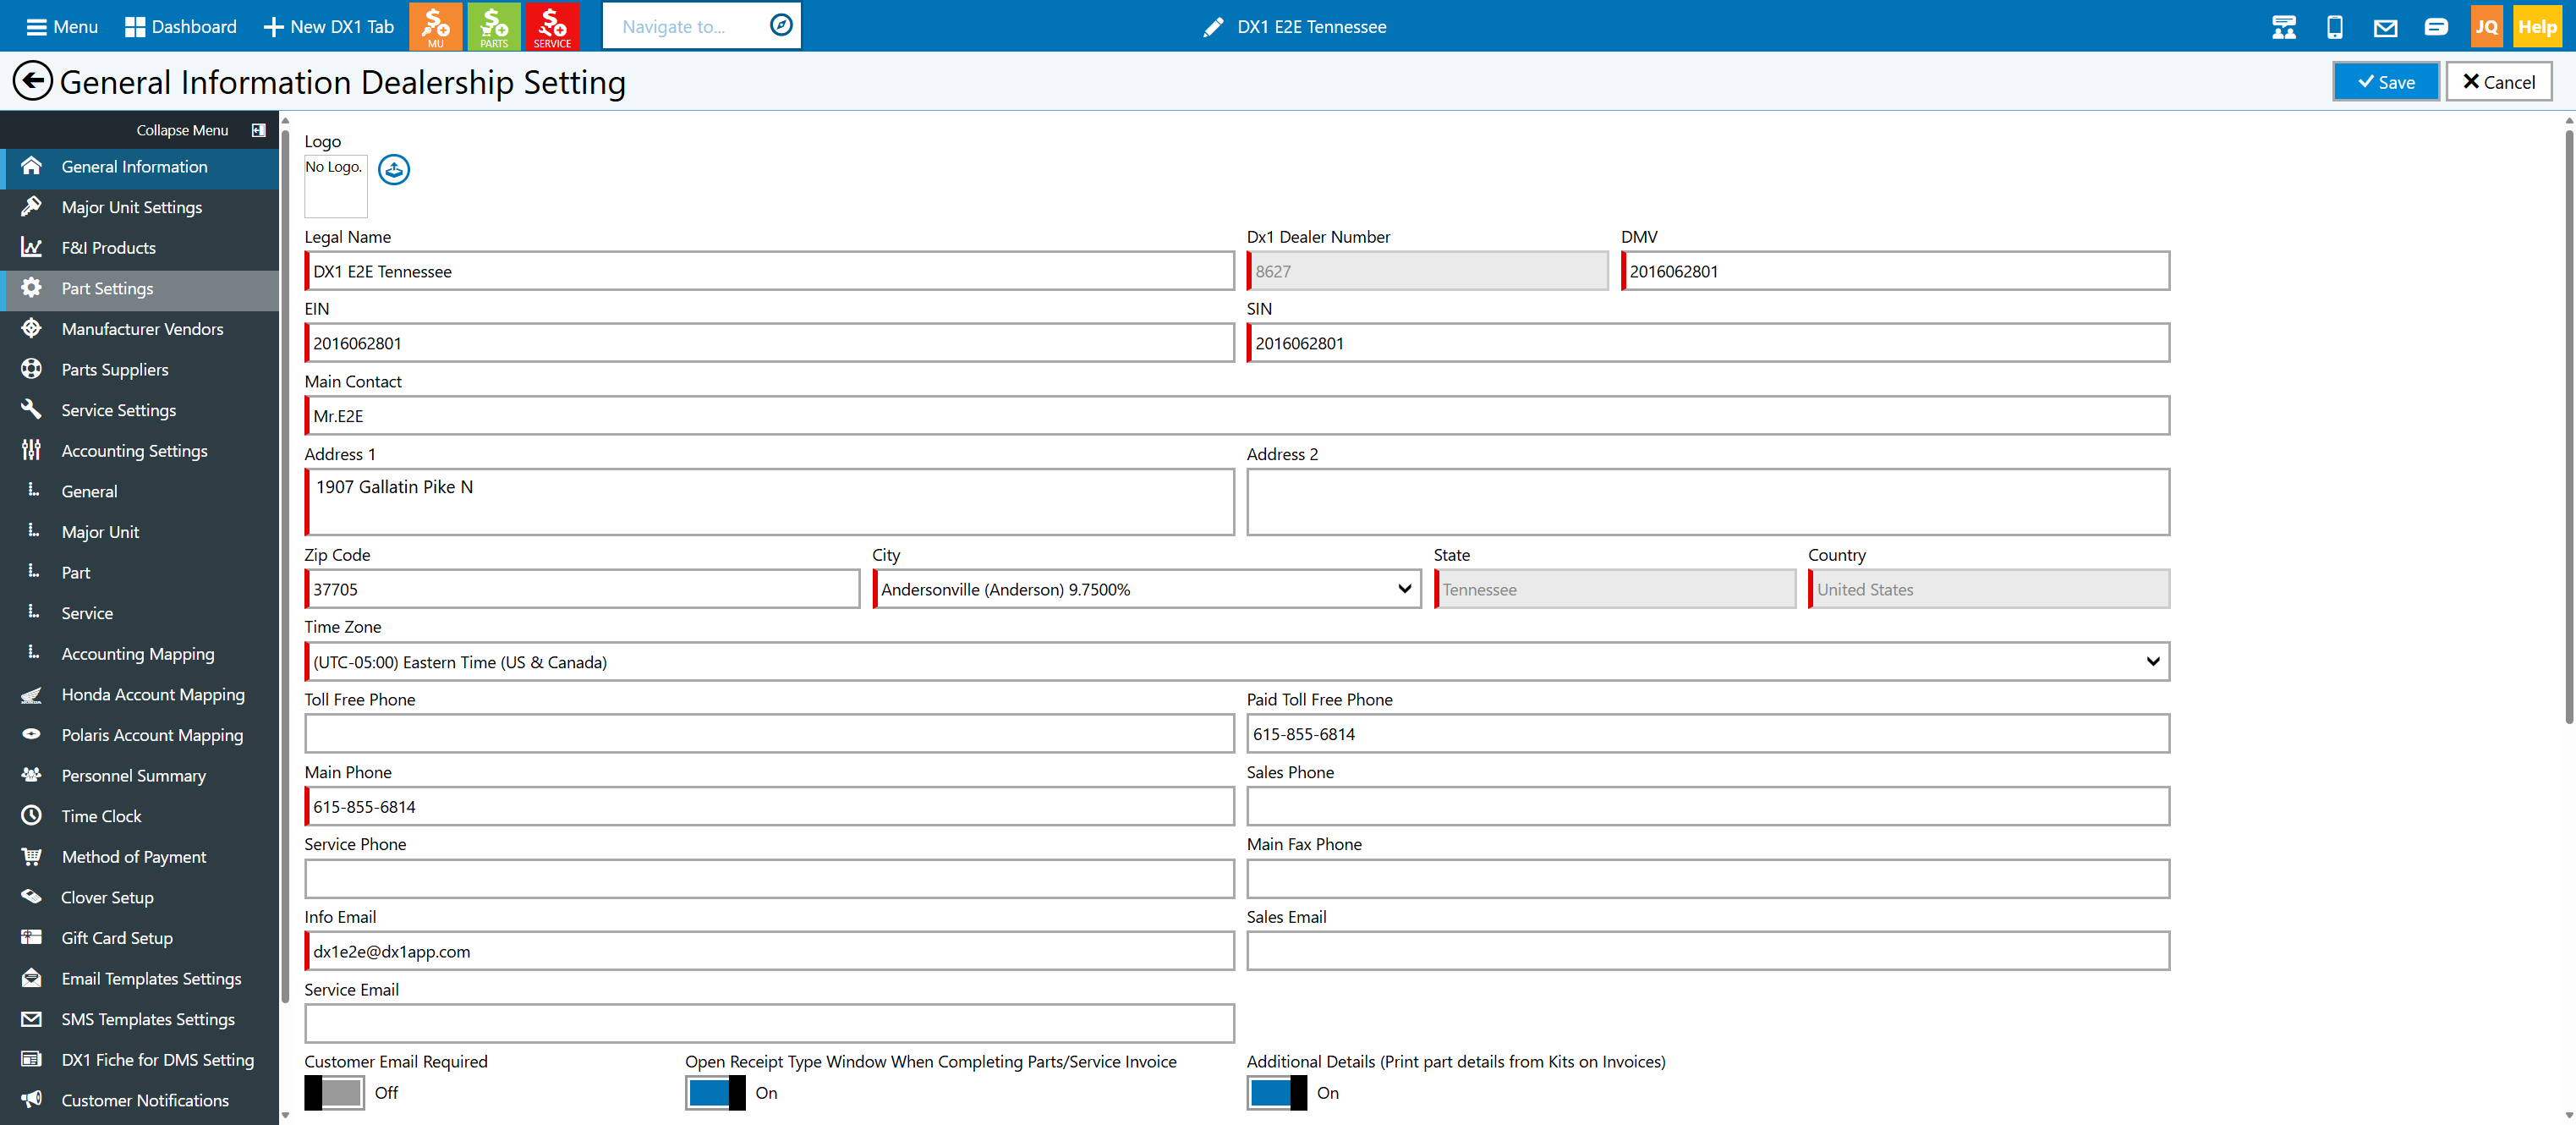Toggle Customer Email Required switch
The width and height of the screenshot is (2576, 1125).
pos(334,1092)
